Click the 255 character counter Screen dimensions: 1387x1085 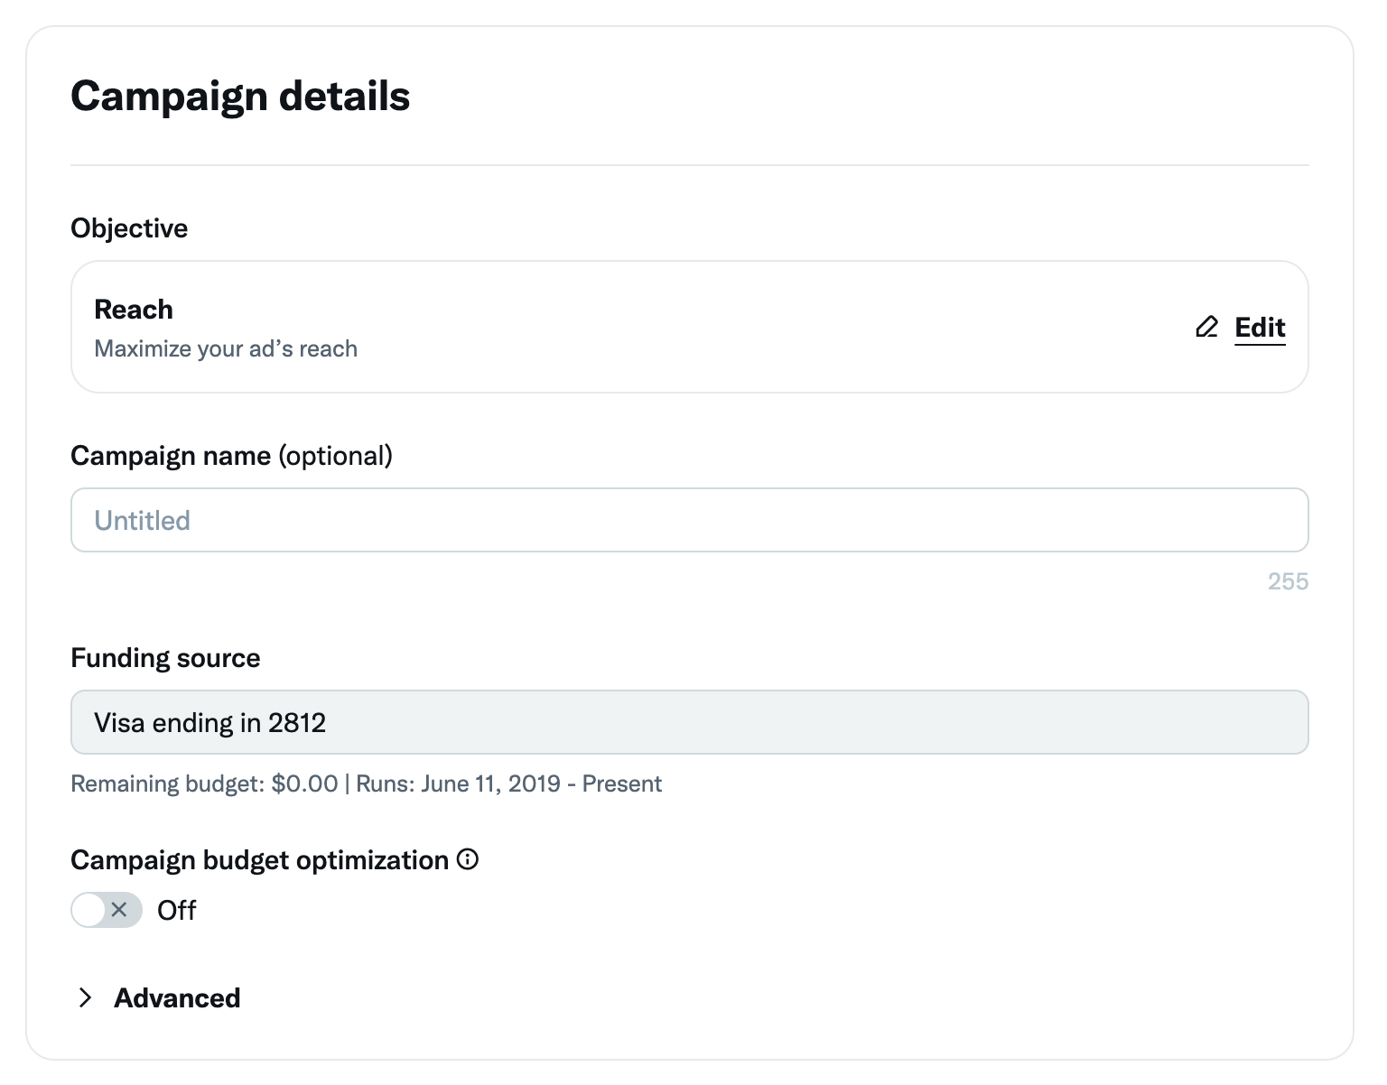(x=1287, y=581)
